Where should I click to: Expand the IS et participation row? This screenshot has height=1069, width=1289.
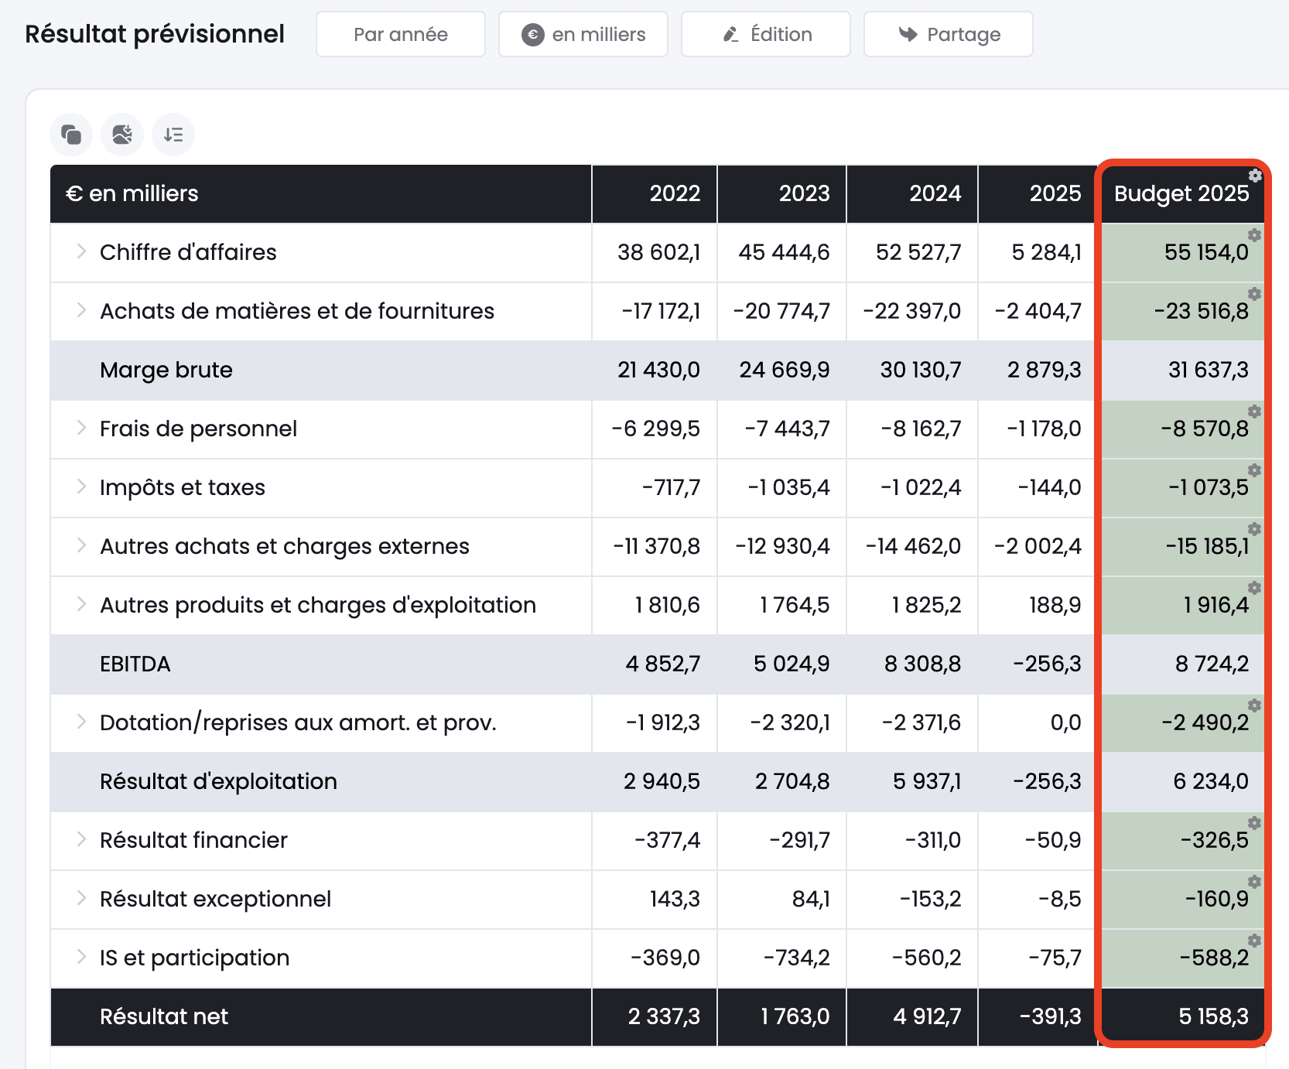click(81, 957)
